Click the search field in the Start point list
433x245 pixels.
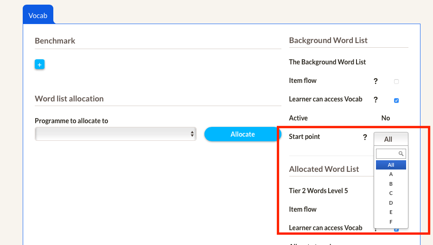(387, 153)
